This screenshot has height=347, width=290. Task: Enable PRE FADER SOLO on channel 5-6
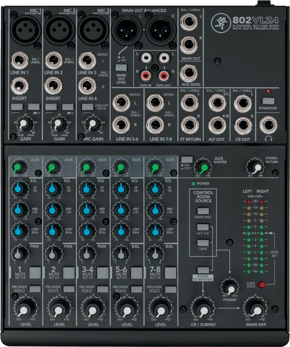point(137,289)
